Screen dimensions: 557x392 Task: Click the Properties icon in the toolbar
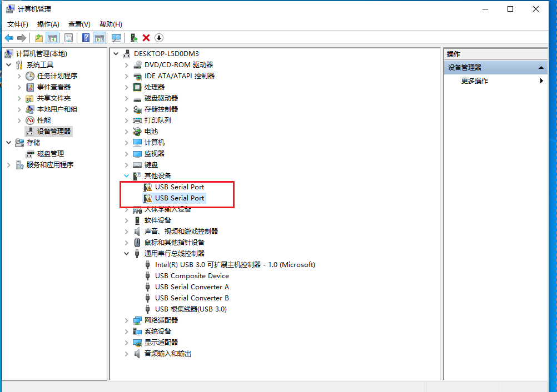(68, 38)
